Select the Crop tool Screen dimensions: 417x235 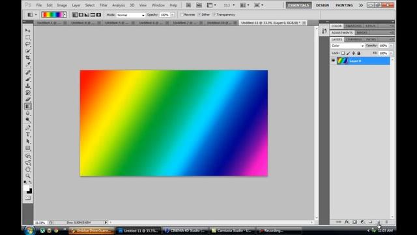[x=28, y=57]
